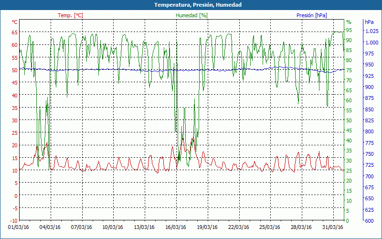Click the blue '800' pressure axis value
This screenshot has width=382, height=239.
369,132
